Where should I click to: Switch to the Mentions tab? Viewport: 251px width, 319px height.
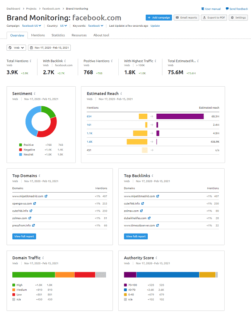pos(38,35)
